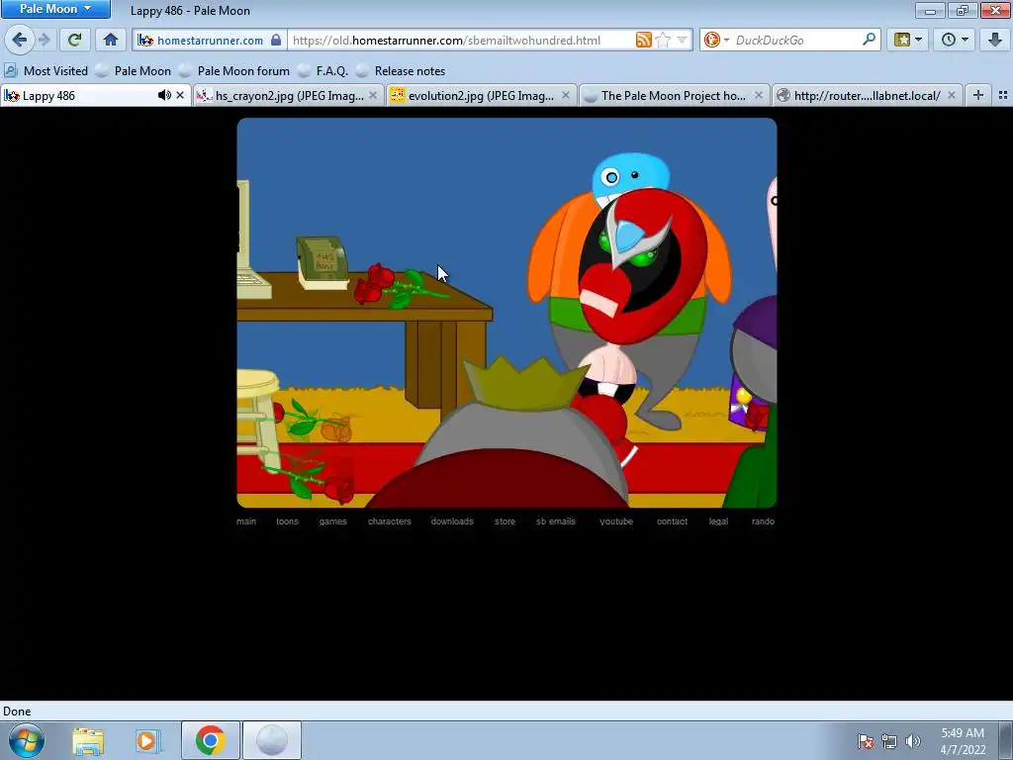Go back to the previous page
The height and width of the screenshot is (760, 1013).
tap(20, 40)
